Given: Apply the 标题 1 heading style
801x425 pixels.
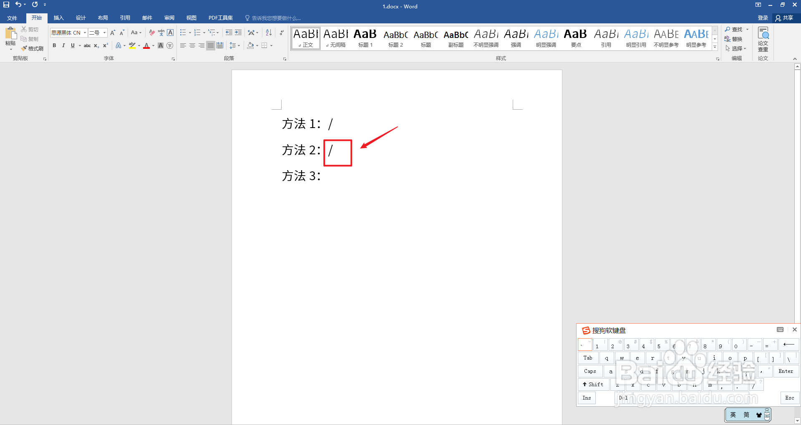Looking at the screenshot, I should [365, 38].
